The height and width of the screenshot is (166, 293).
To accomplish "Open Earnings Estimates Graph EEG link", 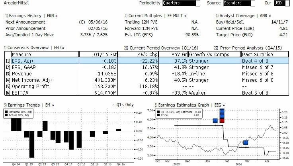I will 189,105.
